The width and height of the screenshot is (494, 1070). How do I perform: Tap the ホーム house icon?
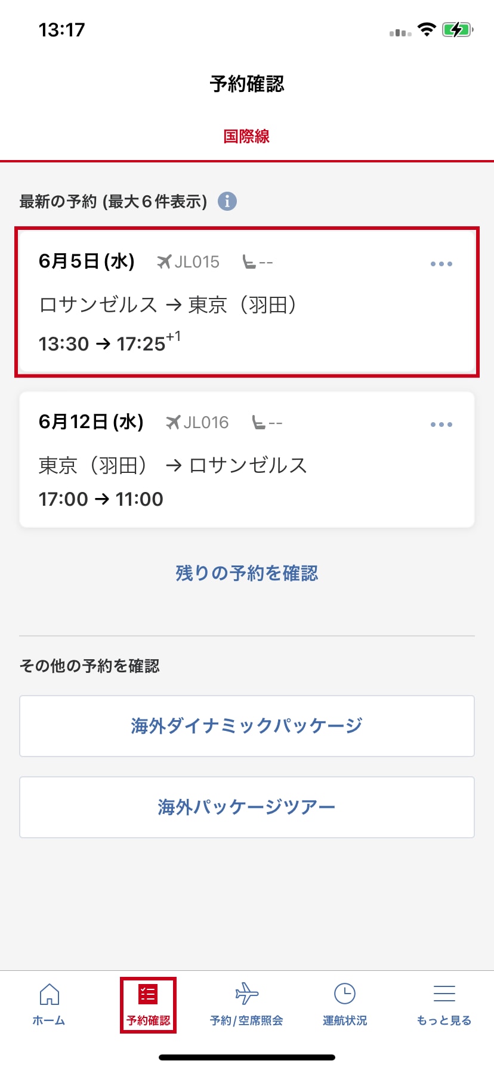[49, 994]
